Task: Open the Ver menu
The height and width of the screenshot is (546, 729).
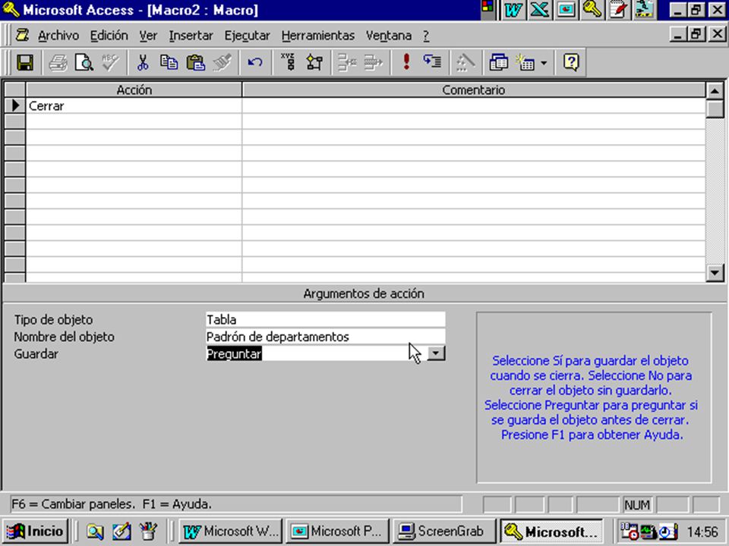Action: click(148, 36)
